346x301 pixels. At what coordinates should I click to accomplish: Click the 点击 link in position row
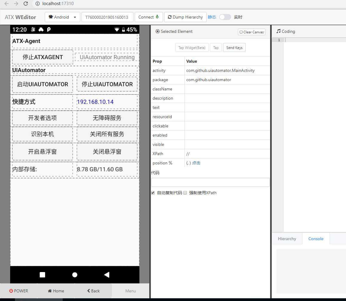click(x=196, y=163)
